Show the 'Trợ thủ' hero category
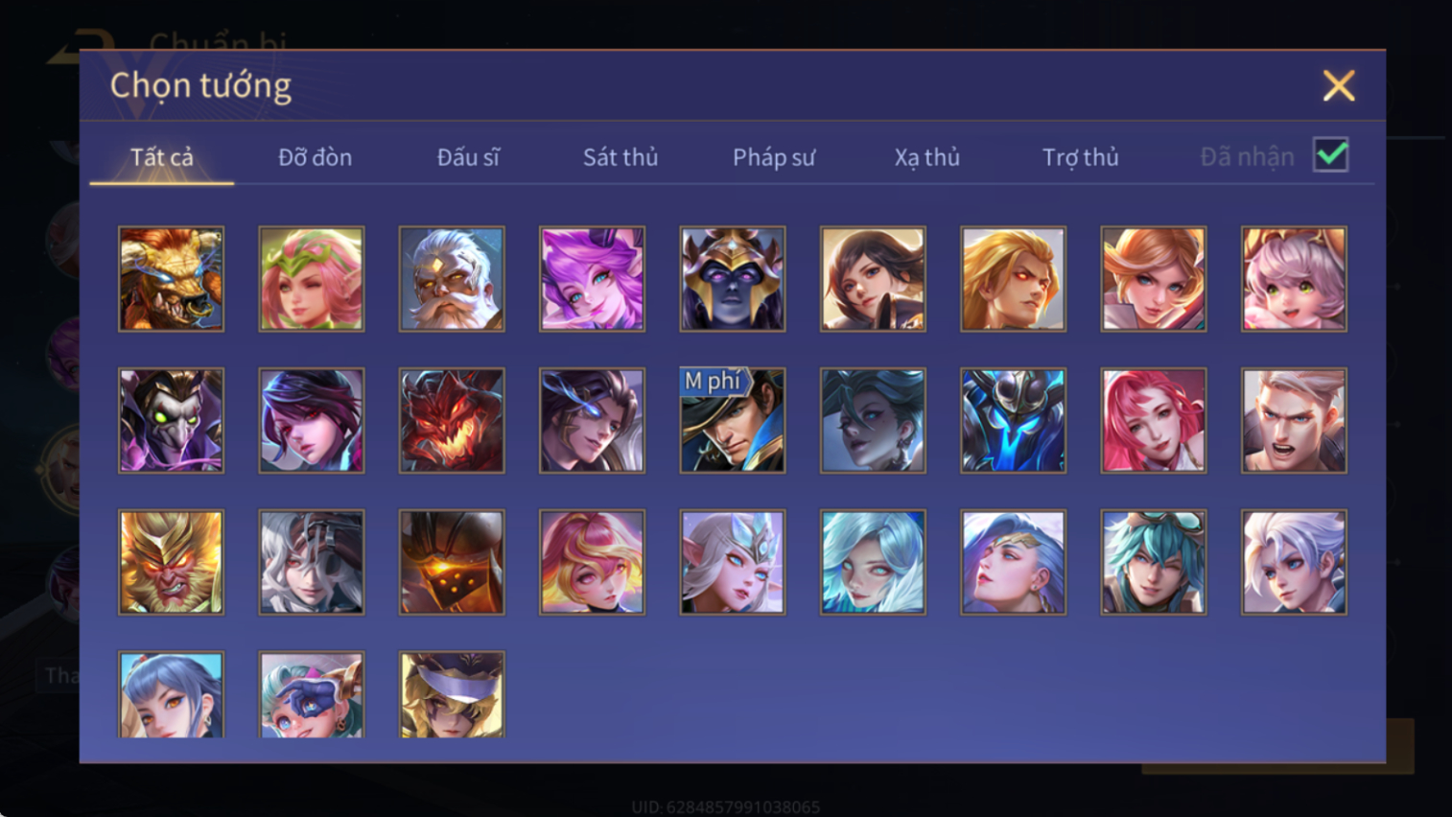Image resolution: width=1452 pixels, height=817 pixels. coord(1081,157)
